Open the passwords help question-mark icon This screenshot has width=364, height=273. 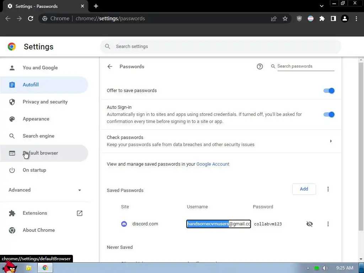260,66
